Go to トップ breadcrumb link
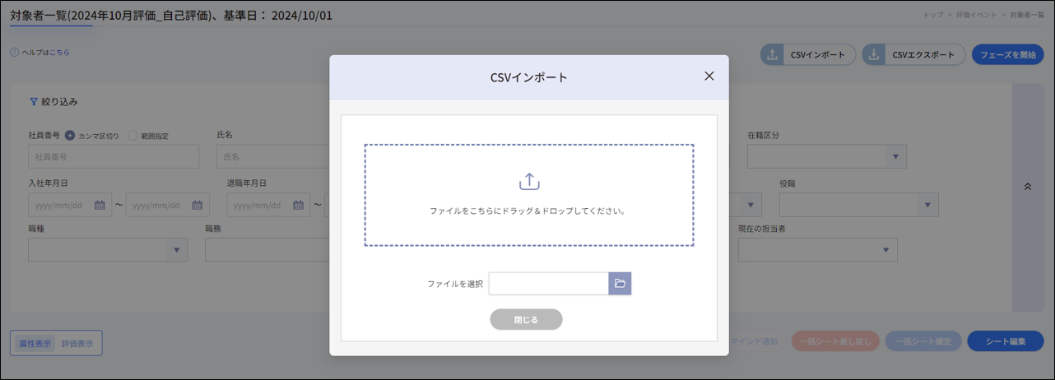The height and width of the screenshot is (380, 1055). click(932, 15)
